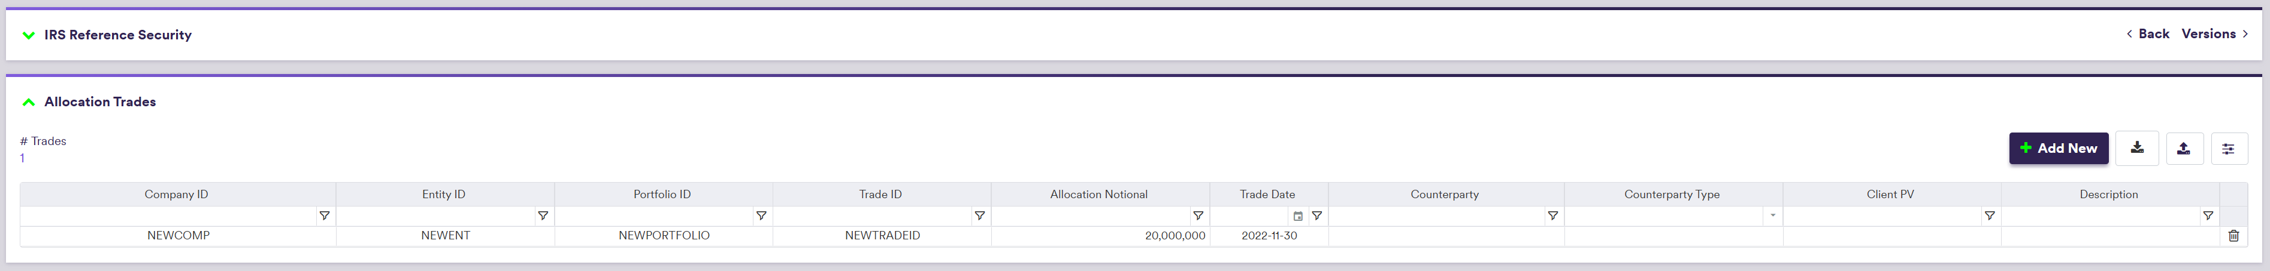Open the grid settings sliders icon
2270x271 pixels.
click(2229, 148)
